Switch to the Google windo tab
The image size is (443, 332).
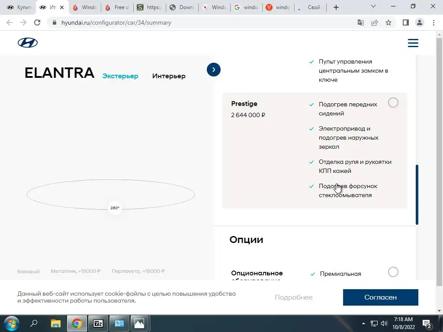pyautogui.click(x=246, y=7)
